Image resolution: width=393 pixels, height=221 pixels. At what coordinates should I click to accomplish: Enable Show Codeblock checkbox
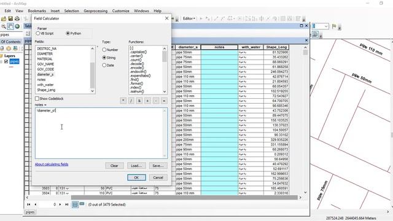(37, 99)
